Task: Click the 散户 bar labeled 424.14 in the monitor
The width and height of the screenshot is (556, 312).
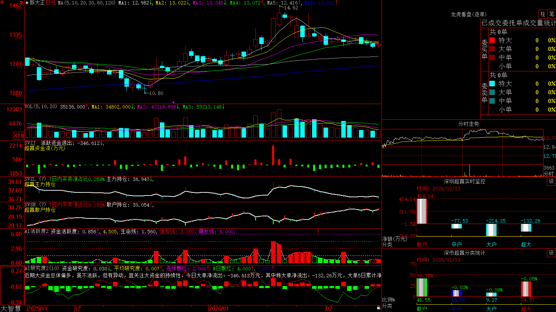Action: coord(422,211)
